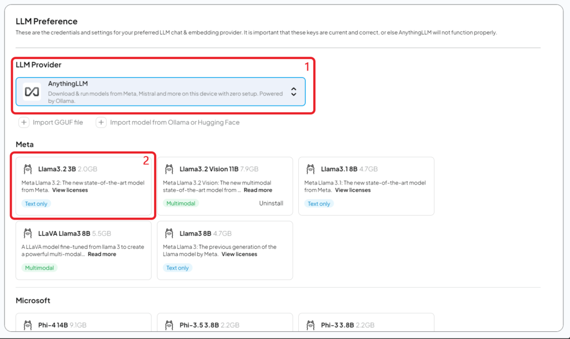Viewport: 570px width, 339px height.
Task: Click llama icon on LLaVA Llama3 8B card
Action: [28, 233]
